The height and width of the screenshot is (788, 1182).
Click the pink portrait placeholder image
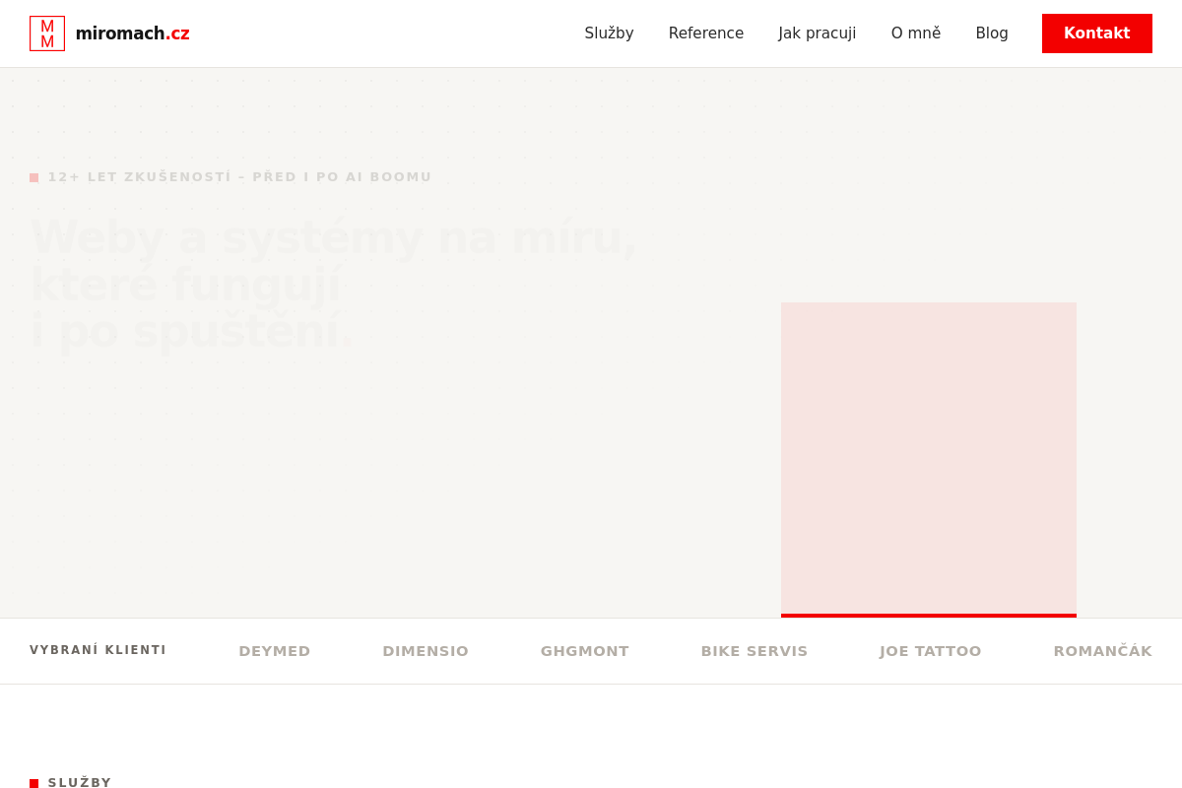[929, 460]
